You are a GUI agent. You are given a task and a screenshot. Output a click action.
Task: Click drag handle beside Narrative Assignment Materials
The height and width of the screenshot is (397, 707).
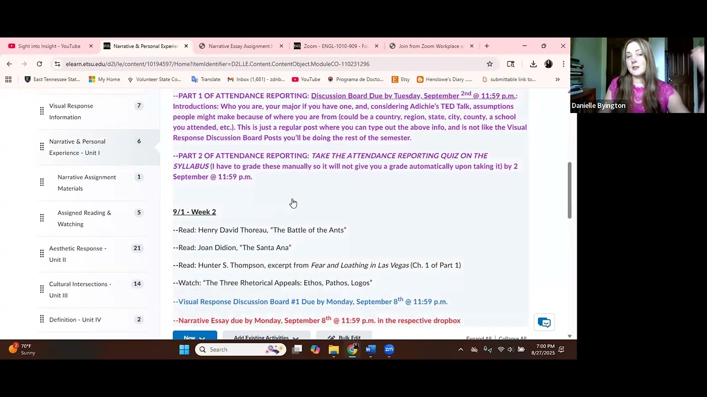tap(42, 183)
